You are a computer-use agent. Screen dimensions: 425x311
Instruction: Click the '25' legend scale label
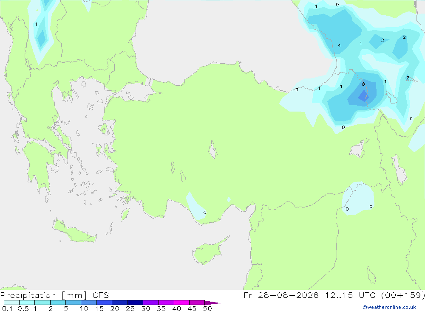click(130, 308)
